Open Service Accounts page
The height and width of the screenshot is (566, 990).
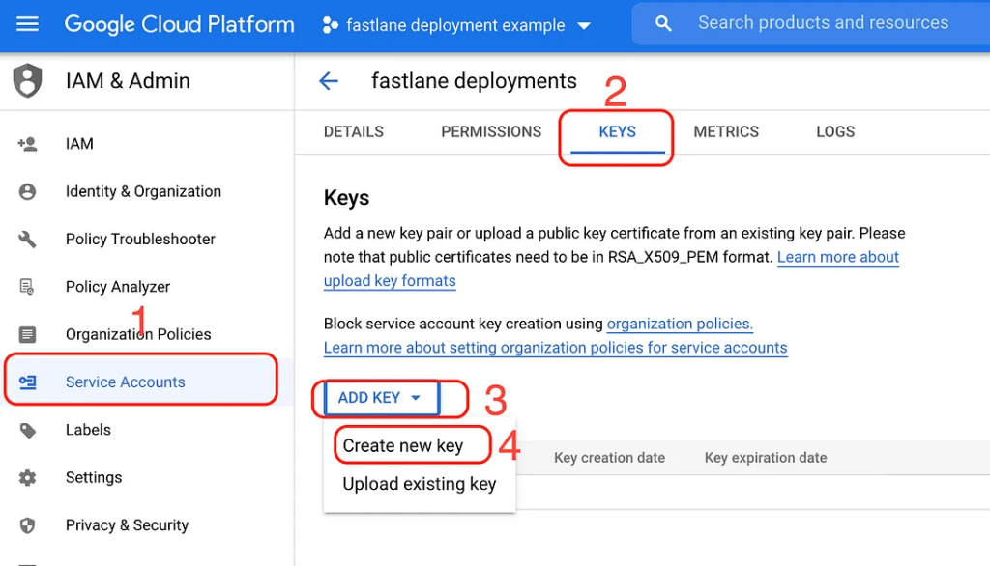[125, 382]
